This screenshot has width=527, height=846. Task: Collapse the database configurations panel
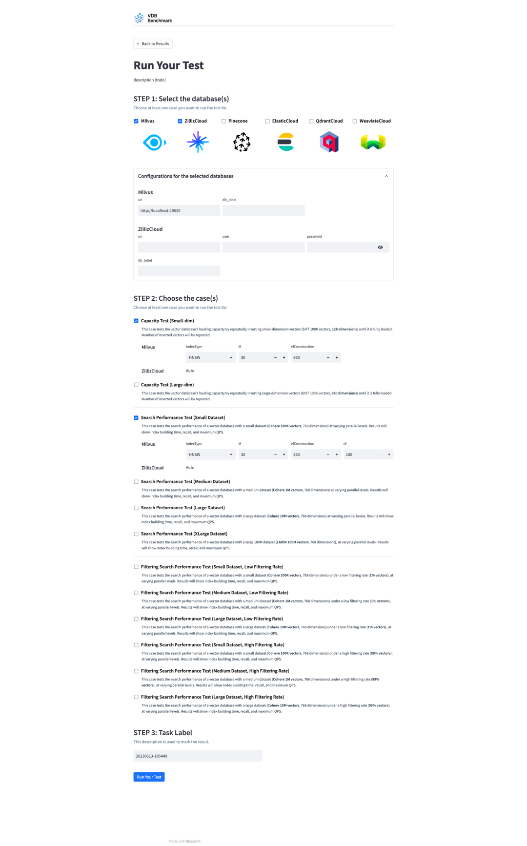pos(386,176)
